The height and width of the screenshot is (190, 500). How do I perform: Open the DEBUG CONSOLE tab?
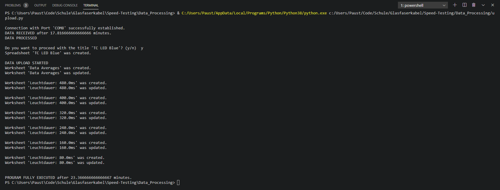pyautogui.click(x=65, y=5)
